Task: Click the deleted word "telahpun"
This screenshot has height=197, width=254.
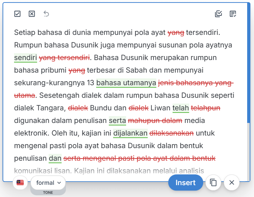Action: [205, 108]
